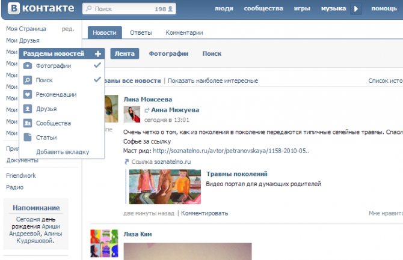Image resolution: width=403 pixels, height=260 pixels.
Task: Click the music play button in header
Action: click(356, 9)
